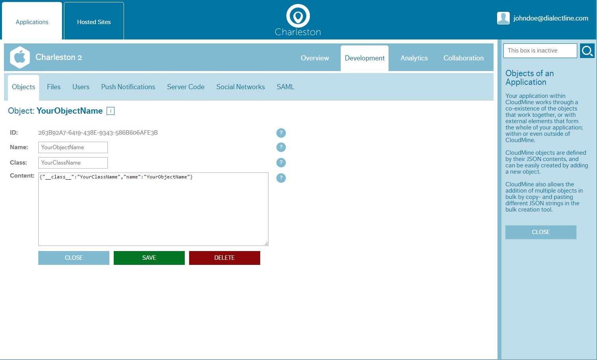The width and height of the screenshot is (597, 360).
Task: Click the johndoe@dialectline.com account link
Action: [551, 18]
